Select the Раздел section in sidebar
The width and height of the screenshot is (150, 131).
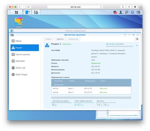25,48
